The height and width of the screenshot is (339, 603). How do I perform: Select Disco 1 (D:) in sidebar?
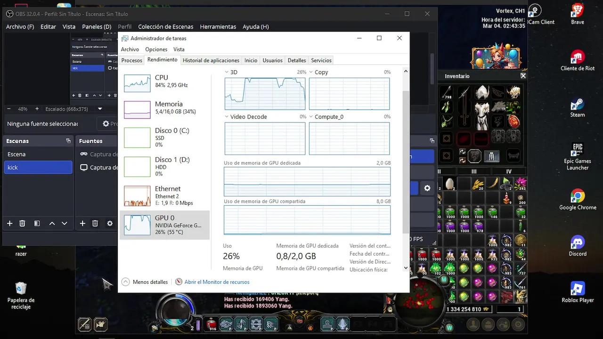pos(164,166)
